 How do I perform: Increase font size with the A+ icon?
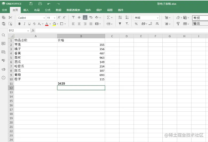[x=59, y=18]
